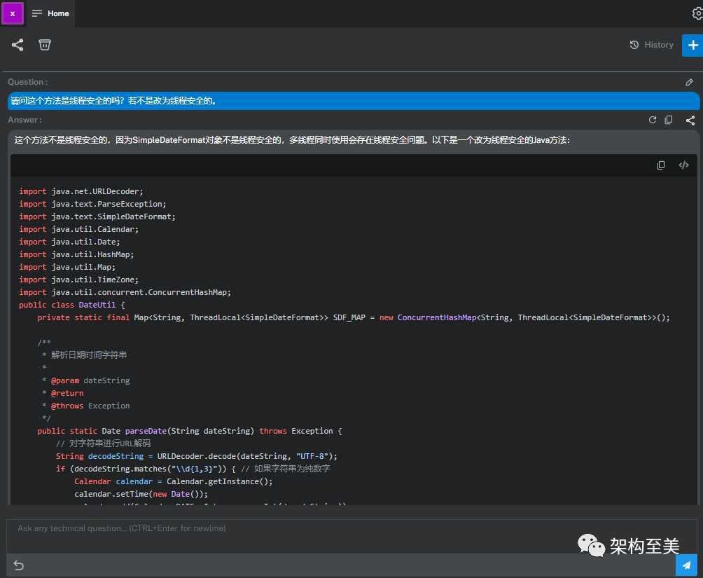Toggle code view with the </> icon
This screenshot has width=703, height=578.
pos(683,165)
